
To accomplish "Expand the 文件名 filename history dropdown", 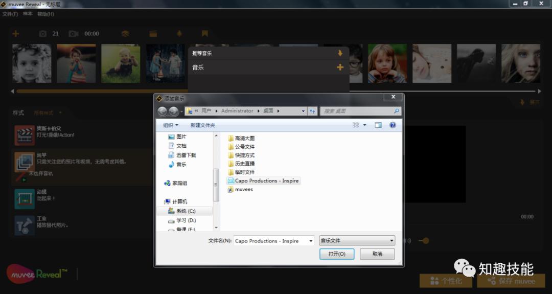I will tap(311, 241).
